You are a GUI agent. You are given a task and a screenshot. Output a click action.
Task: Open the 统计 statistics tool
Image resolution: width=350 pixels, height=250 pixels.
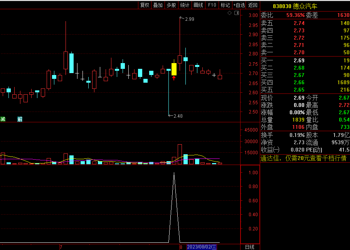pos(185,5)
